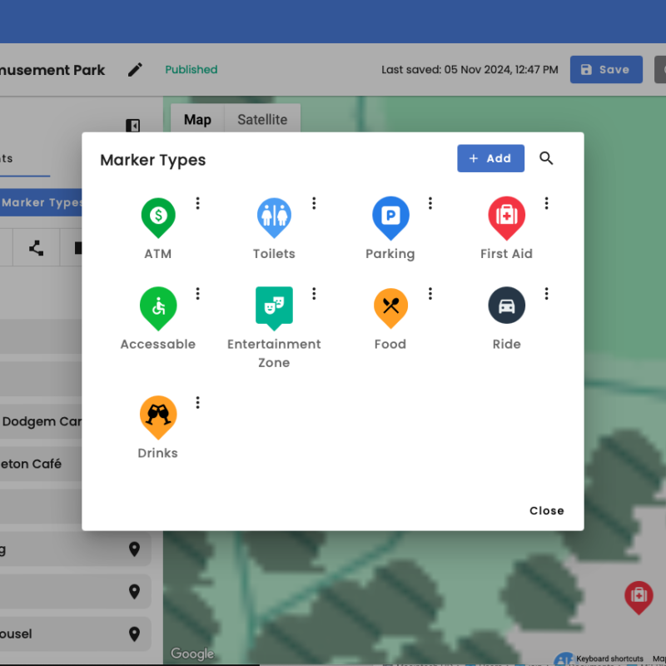The width and height of the screenshot is (666, 666).
Task: Open options menu for ATM marker
Action: tap(198, 203)
